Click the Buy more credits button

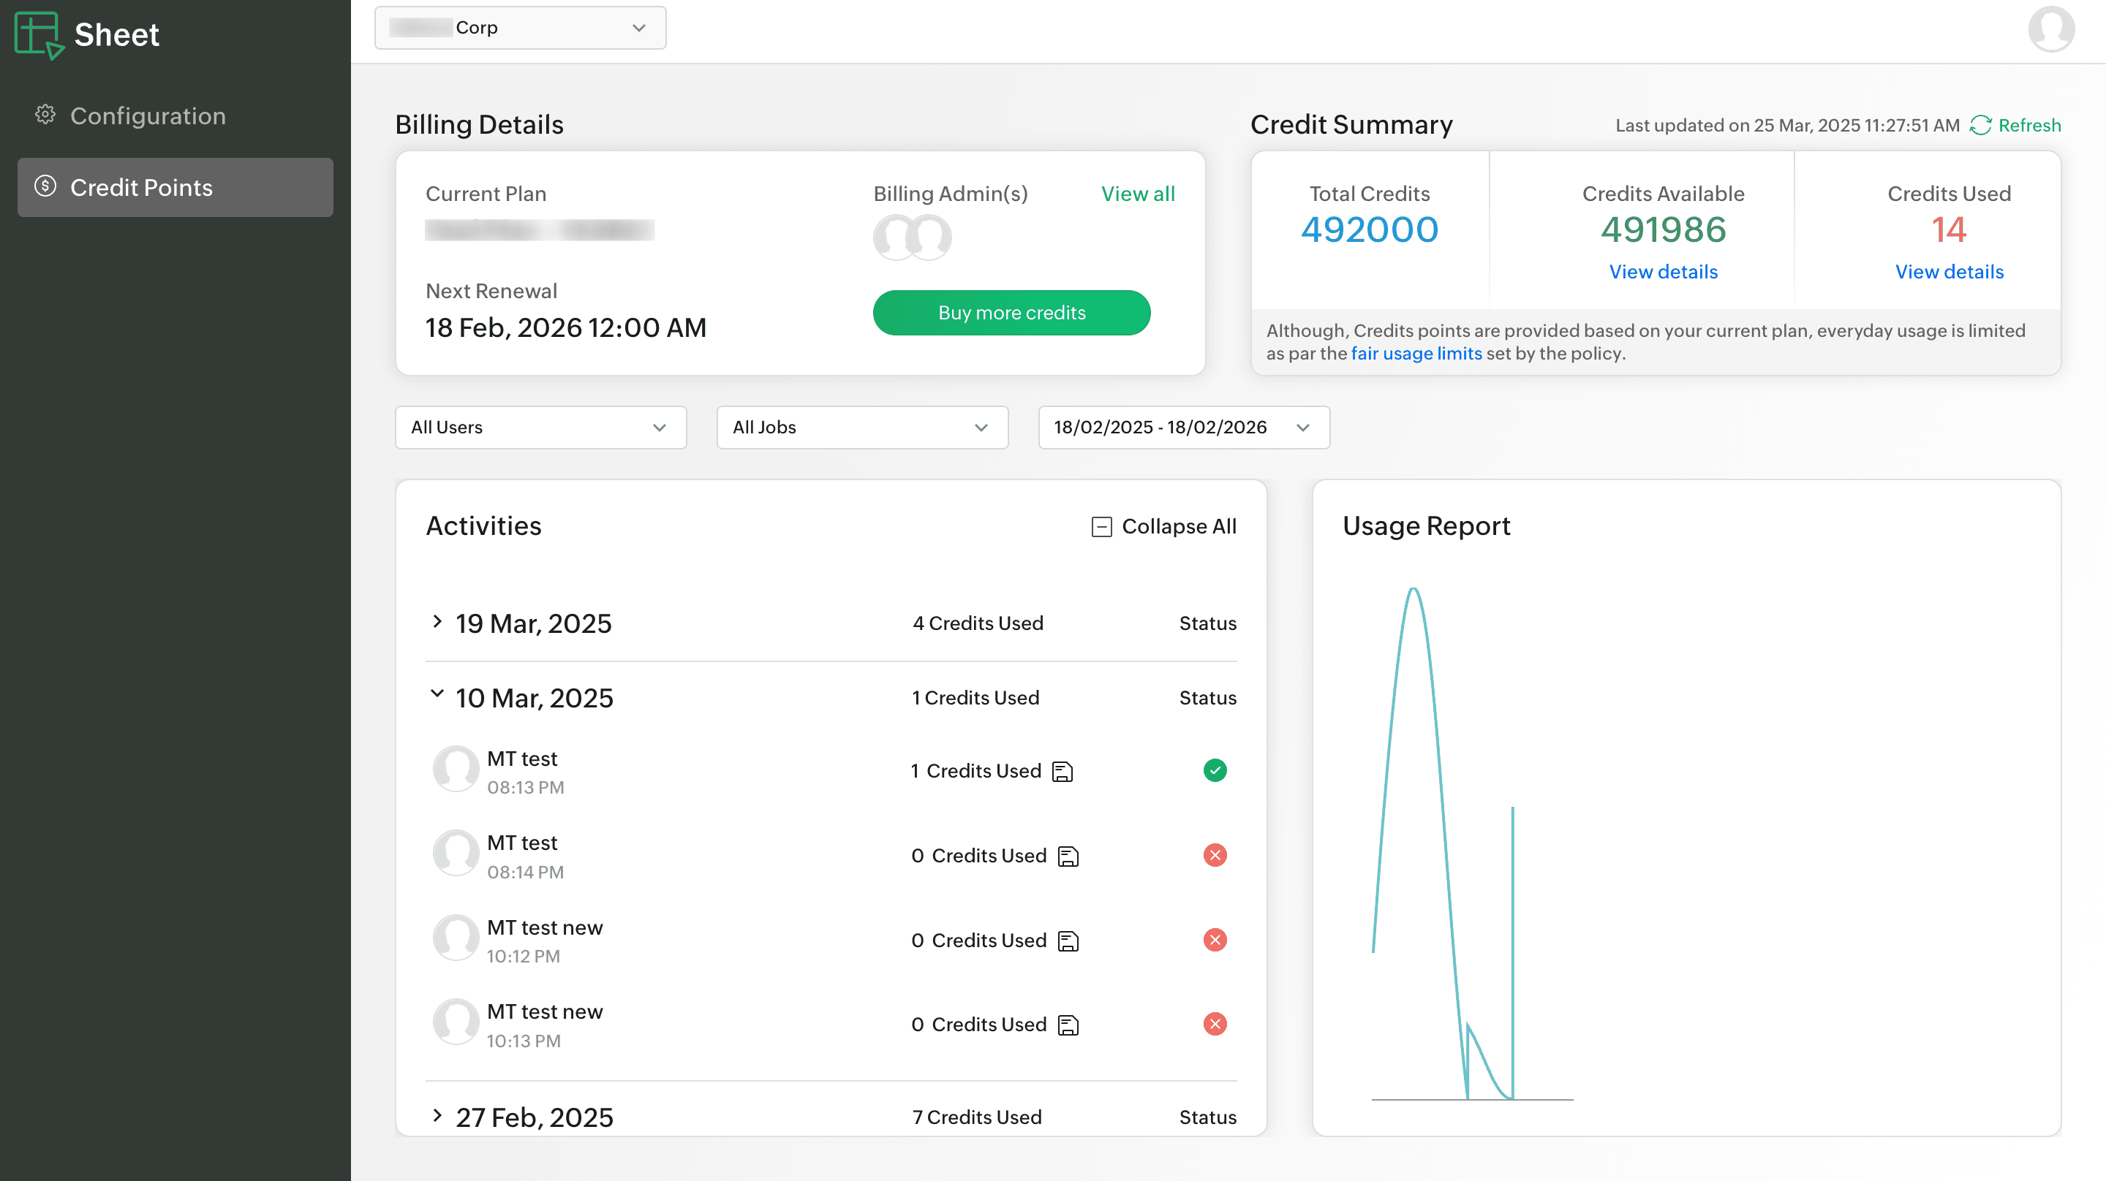[1011, 313]
